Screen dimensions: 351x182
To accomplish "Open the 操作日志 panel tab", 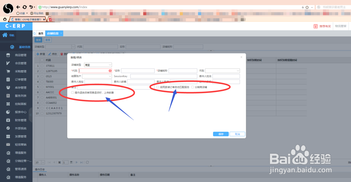I will [40, 169].
